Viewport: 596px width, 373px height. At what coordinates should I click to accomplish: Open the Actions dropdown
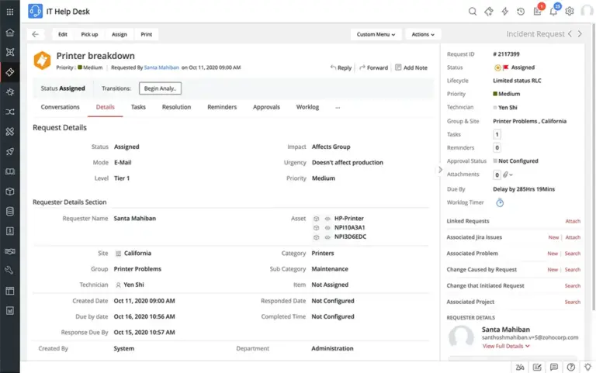click(x=423, y=34)
